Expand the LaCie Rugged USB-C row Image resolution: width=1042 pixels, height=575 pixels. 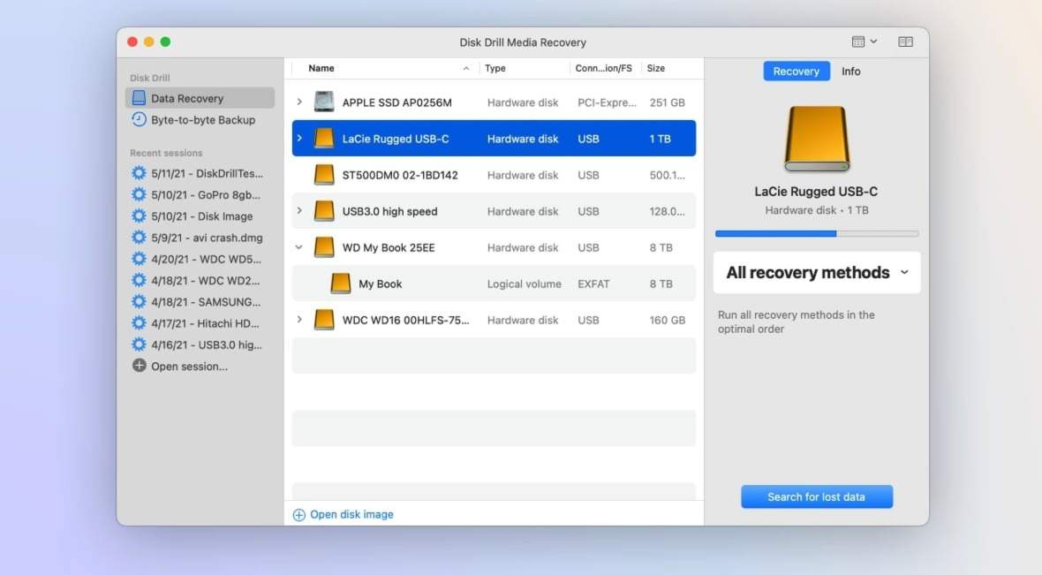pyautogui.click(x=299, y=139)
